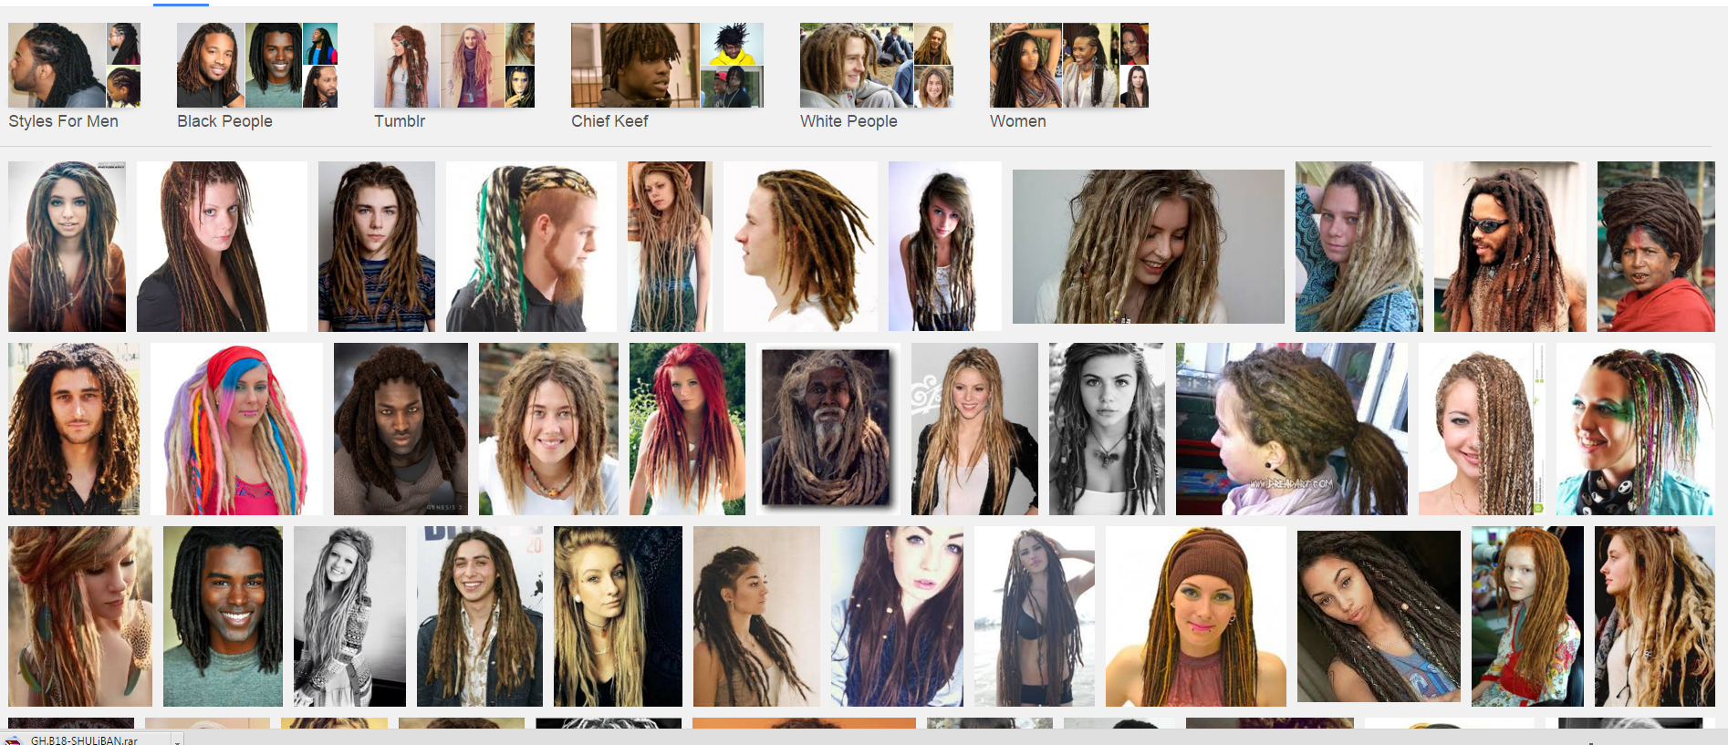Image resolution: width=1728 pixels, height=745 pixels.
Task: Open the "Black People" category
Action: click(257, 77)
